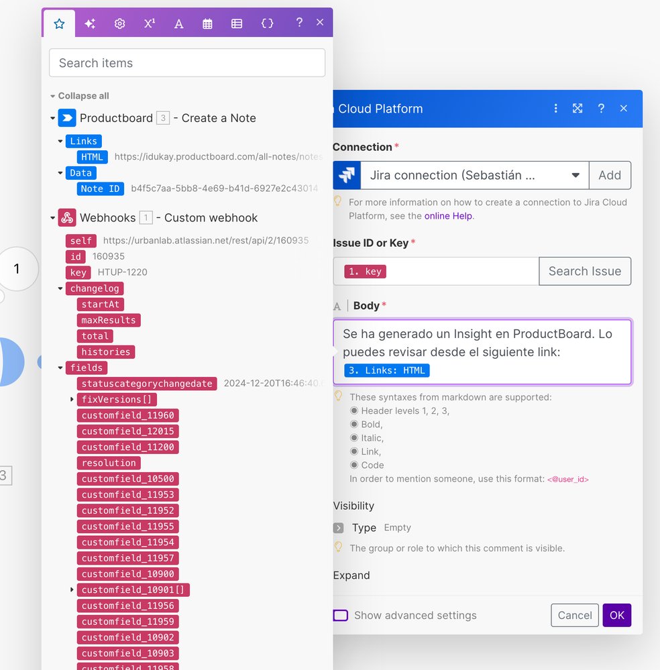This screenshot has height=670, width=660.
Task: Insert the statuscategorychangedate pill
Action: (x=147, y=383)
